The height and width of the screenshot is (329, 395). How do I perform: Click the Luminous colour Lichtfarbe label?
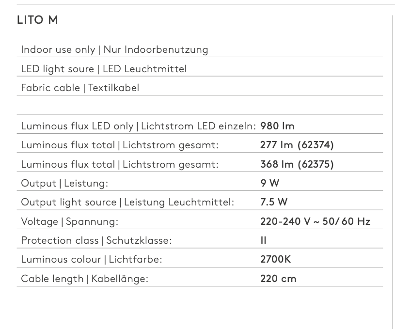coord(92,260)
